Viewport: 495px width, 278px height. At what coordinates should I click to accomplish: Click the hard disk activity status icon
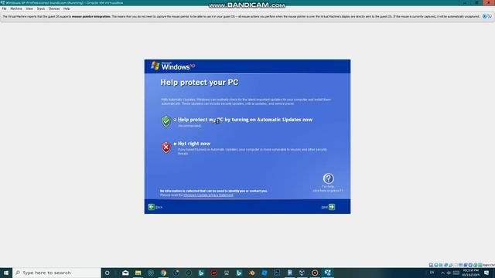(431, 265)
